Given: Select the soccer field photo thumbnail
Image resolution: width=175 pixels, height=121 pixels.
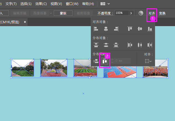Looking at the screenshot, I should [x=85, y=68].
